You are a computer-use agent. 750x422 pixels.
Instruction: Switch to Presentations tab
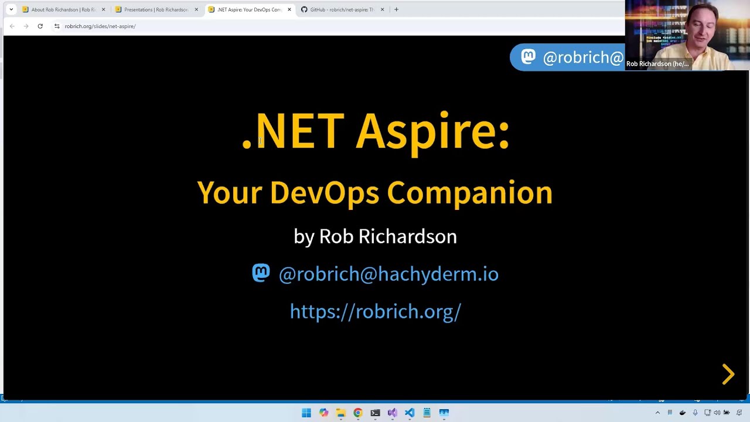(156, 9)
